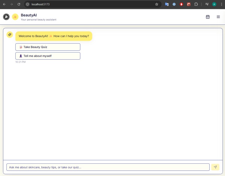Open the calendar icon in header
The image size is (225, 176).
pyautogui.click(x=208, y=17)
